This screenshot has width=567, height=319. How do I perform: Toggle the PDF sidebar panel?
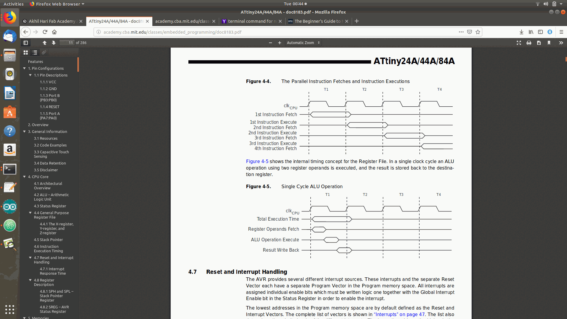26,43
